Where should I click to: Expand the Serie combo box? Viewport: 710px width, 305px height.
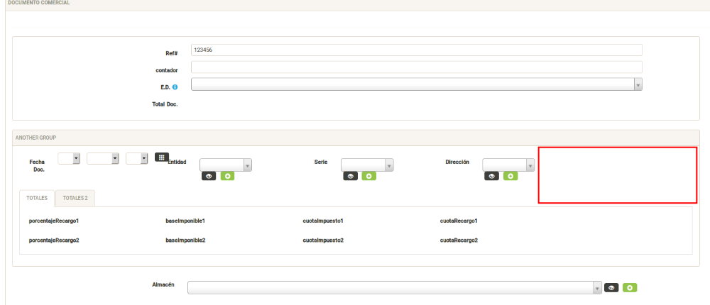tap(367, 165)
